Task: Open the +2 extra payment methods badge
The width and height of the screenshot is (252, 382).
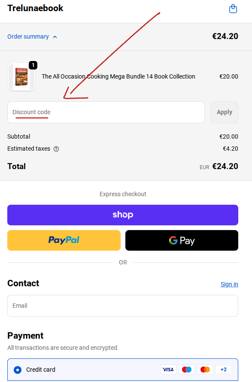Action: (223, 369)
